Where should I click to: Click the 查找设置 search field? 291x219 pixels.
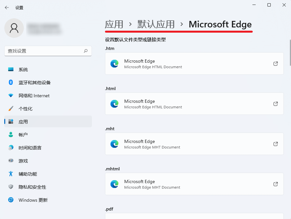(48, 51)
